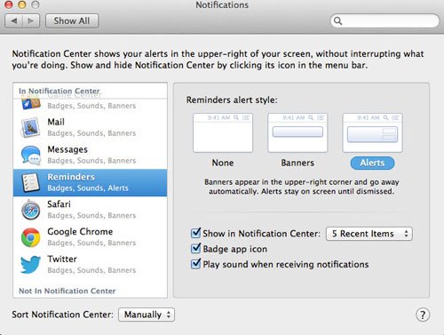Screen dimensions: 444x335
Task: Select Safari in the app list
Action: pos(91,210)
